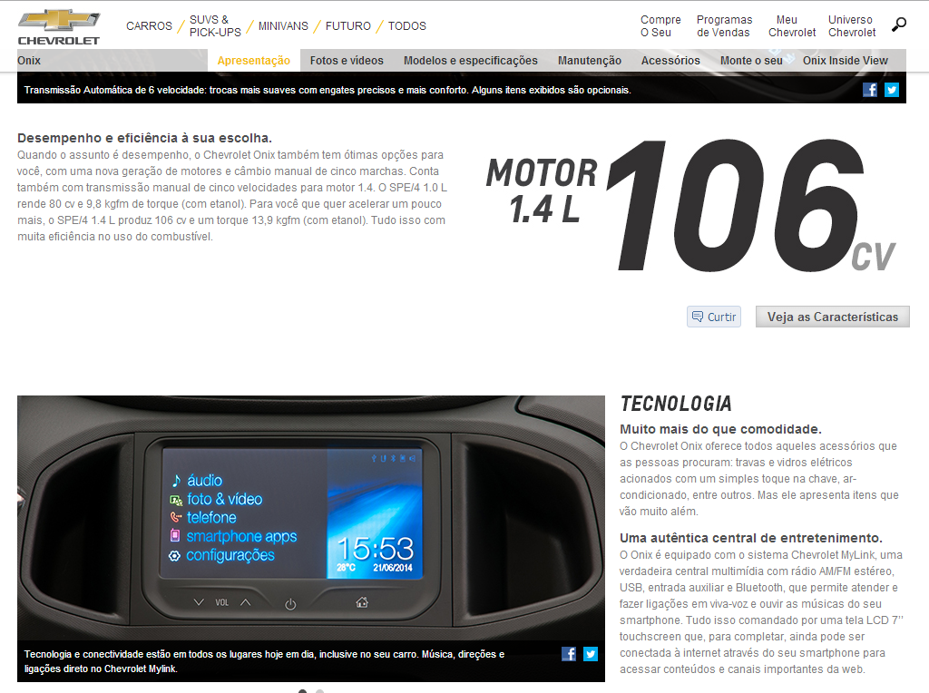The width and height of the screenshot is (929, 693).
Task: Click the Veja as Características button
Action: pos(832,317)
